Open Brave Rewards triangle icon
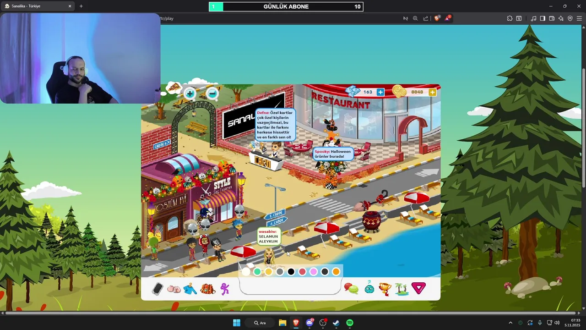This screenshot has height=330, width=586. click(x=448, y=18)
